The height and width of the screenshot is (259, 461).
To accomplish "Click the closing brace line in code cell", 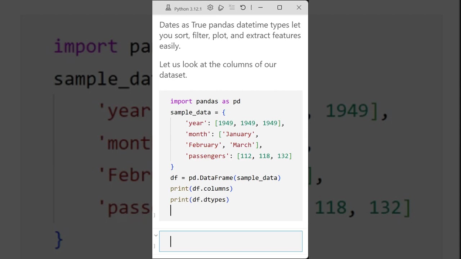I will 172,167.
